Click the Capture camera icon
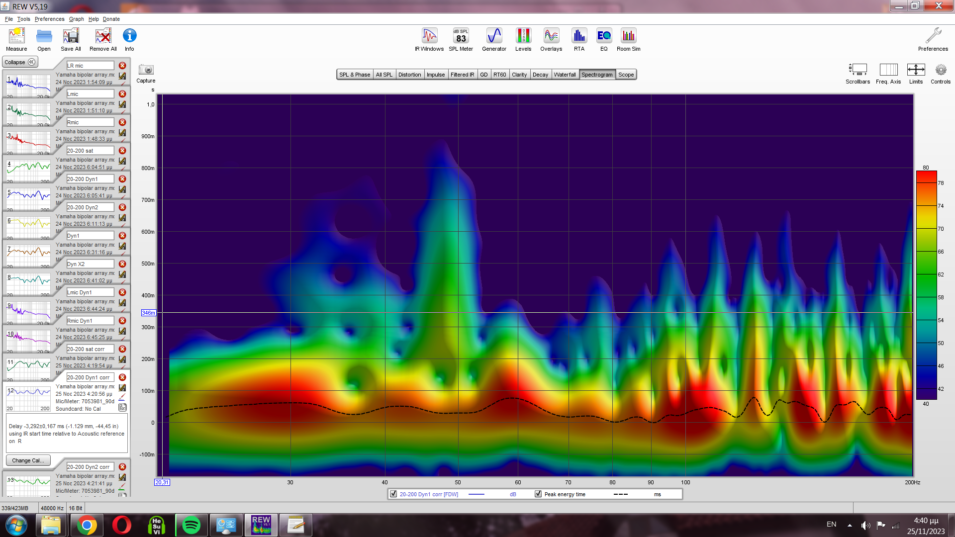The width and height of the screenshot is (955, 537). click(x=146, y=70)
